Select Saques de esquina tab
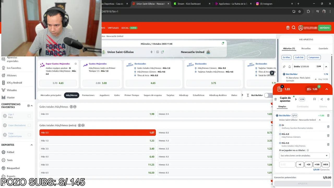 [x=153, y=95]
